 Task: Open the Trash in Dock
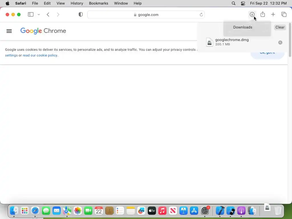[278, 211]
